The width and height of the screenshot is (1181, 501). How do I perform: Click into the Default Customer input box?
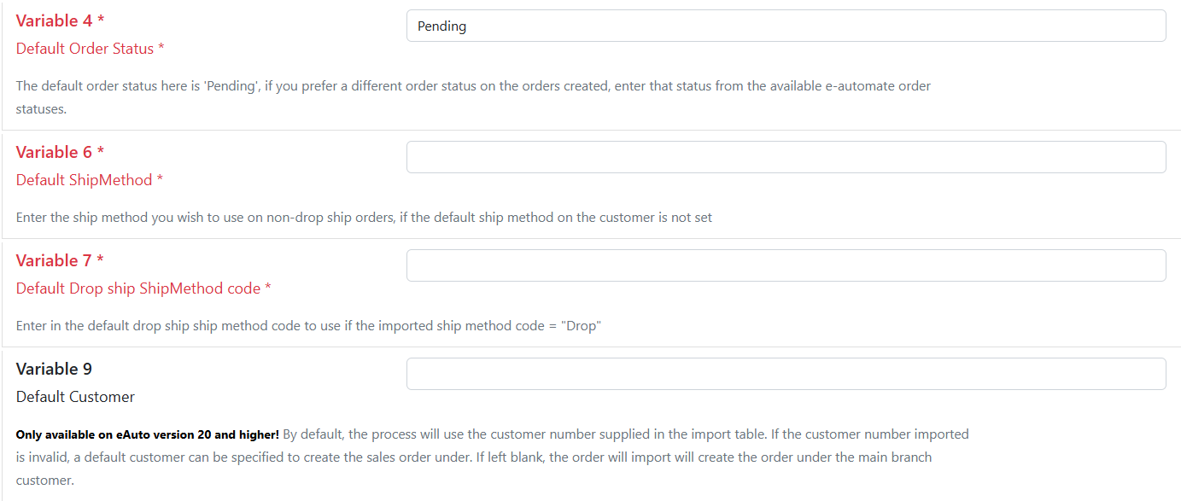tap(786, 374)
